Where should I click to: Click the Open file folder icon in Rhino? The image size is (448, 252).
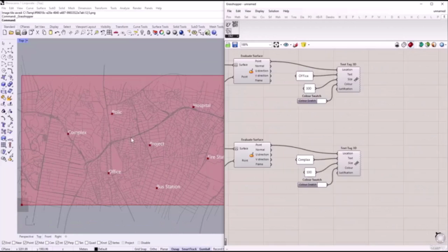tap(11, 33)
